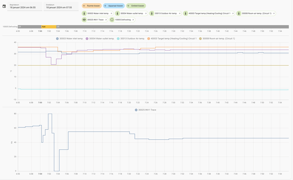Open the Ruimte kiezen picker
Screen dimensions: 293x180
click(x=92, y=6)
